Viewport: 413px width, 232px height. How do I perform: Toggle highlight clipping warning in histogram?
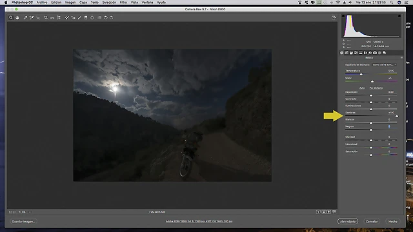(x=399, y=16)
